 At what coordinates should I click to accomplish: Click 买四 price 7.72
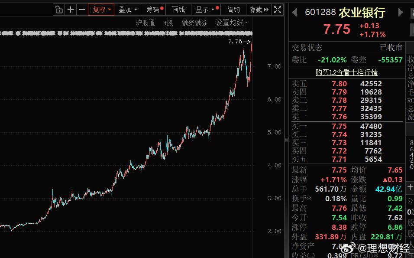pyautogui.click(x=339, y=151)
